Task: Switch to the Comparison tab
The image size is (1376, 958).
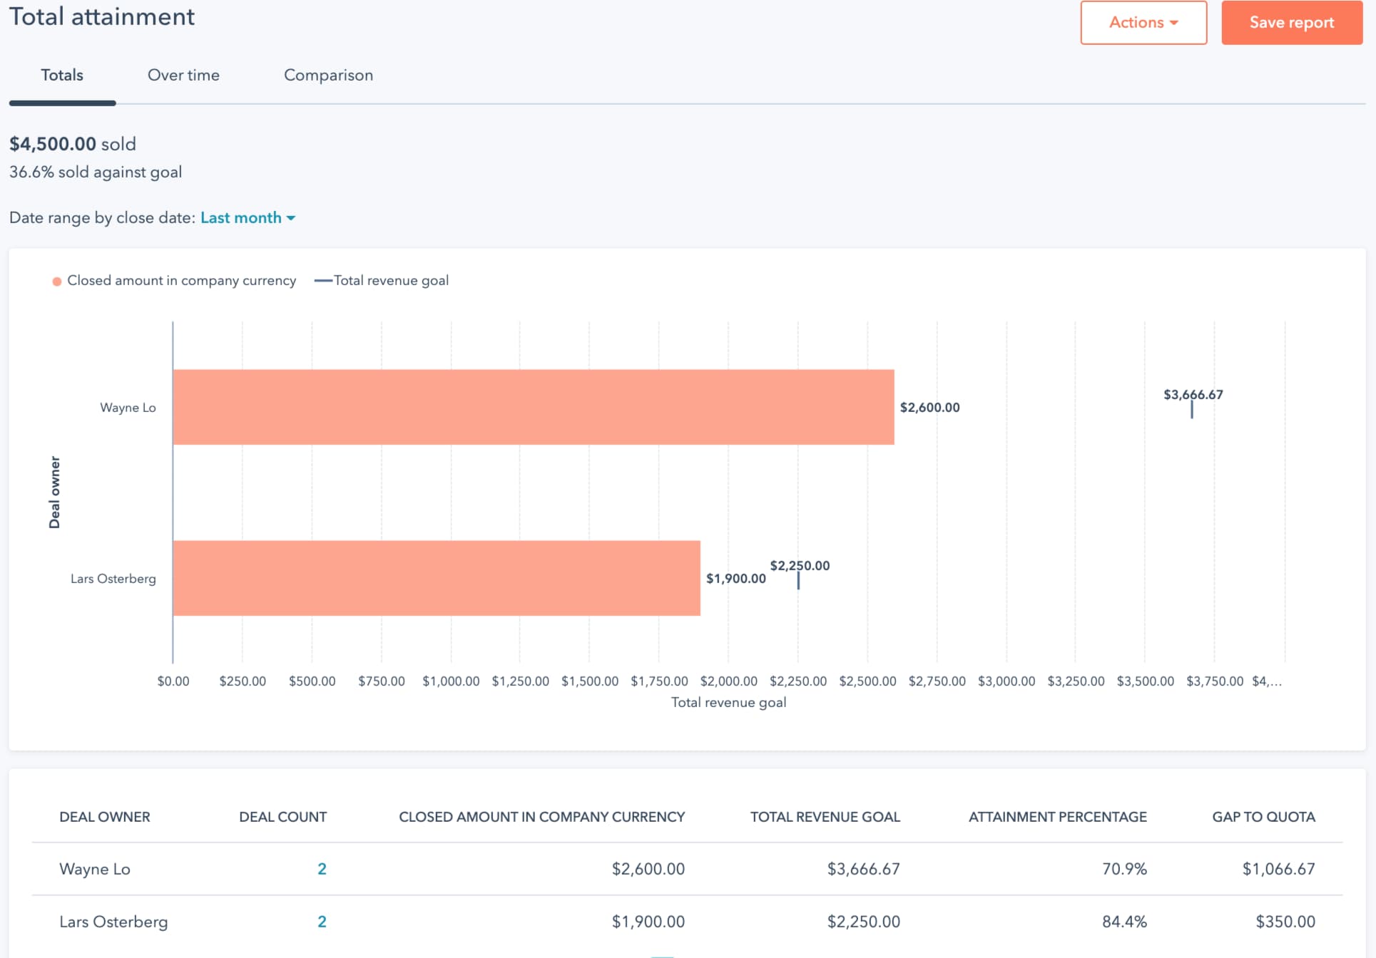Action: point(328,76)
